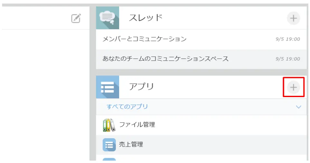Expand the すべてのアプリ chevron arrow
This screenshot has height=163, width=310.
(298, 107)
